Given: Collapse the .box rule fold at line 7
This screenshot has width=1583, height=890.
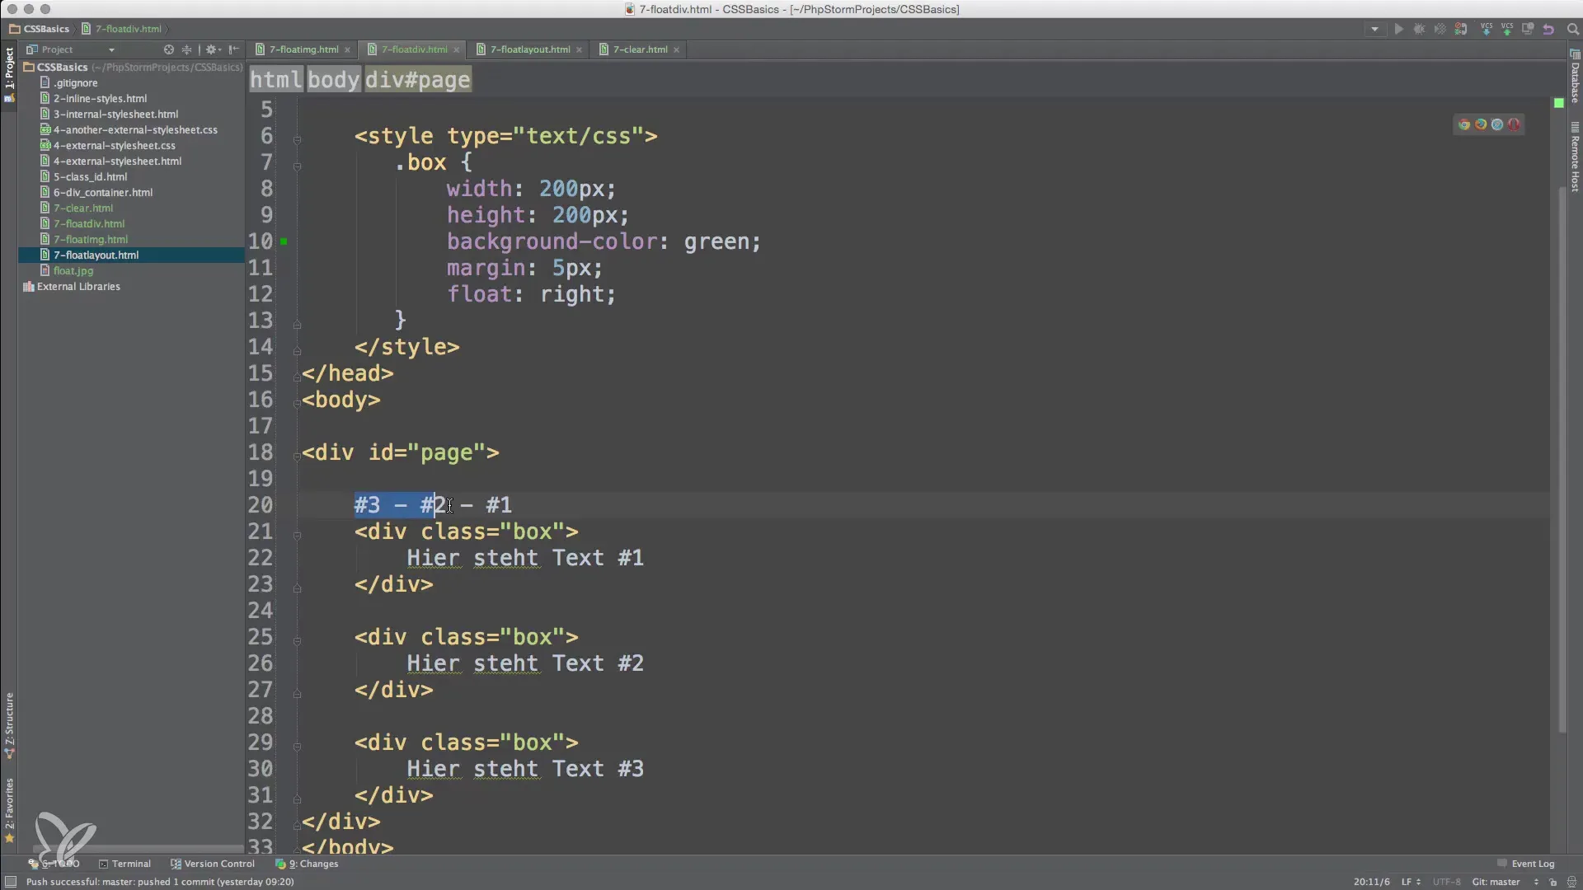Looking at the screenshot, I should (x=297, y=166).
